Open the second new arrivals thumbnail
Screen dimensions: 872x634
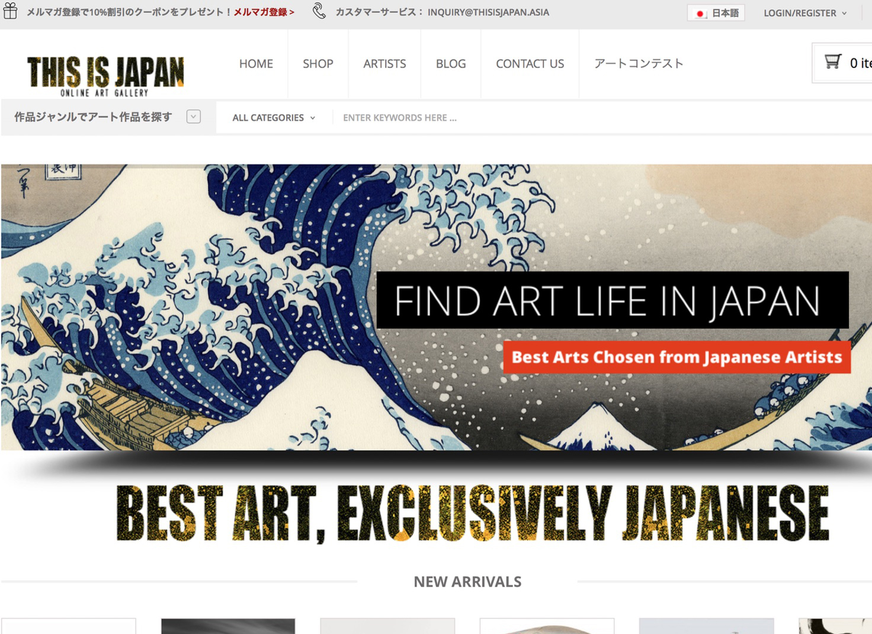point(228,626)
